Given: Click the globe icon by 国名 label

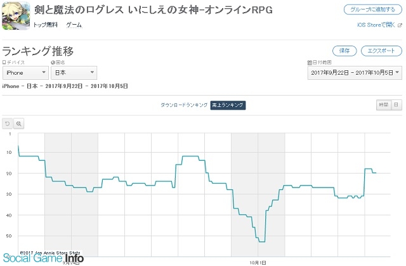Looking at the screenshot, I should click(x=53, y=62).
